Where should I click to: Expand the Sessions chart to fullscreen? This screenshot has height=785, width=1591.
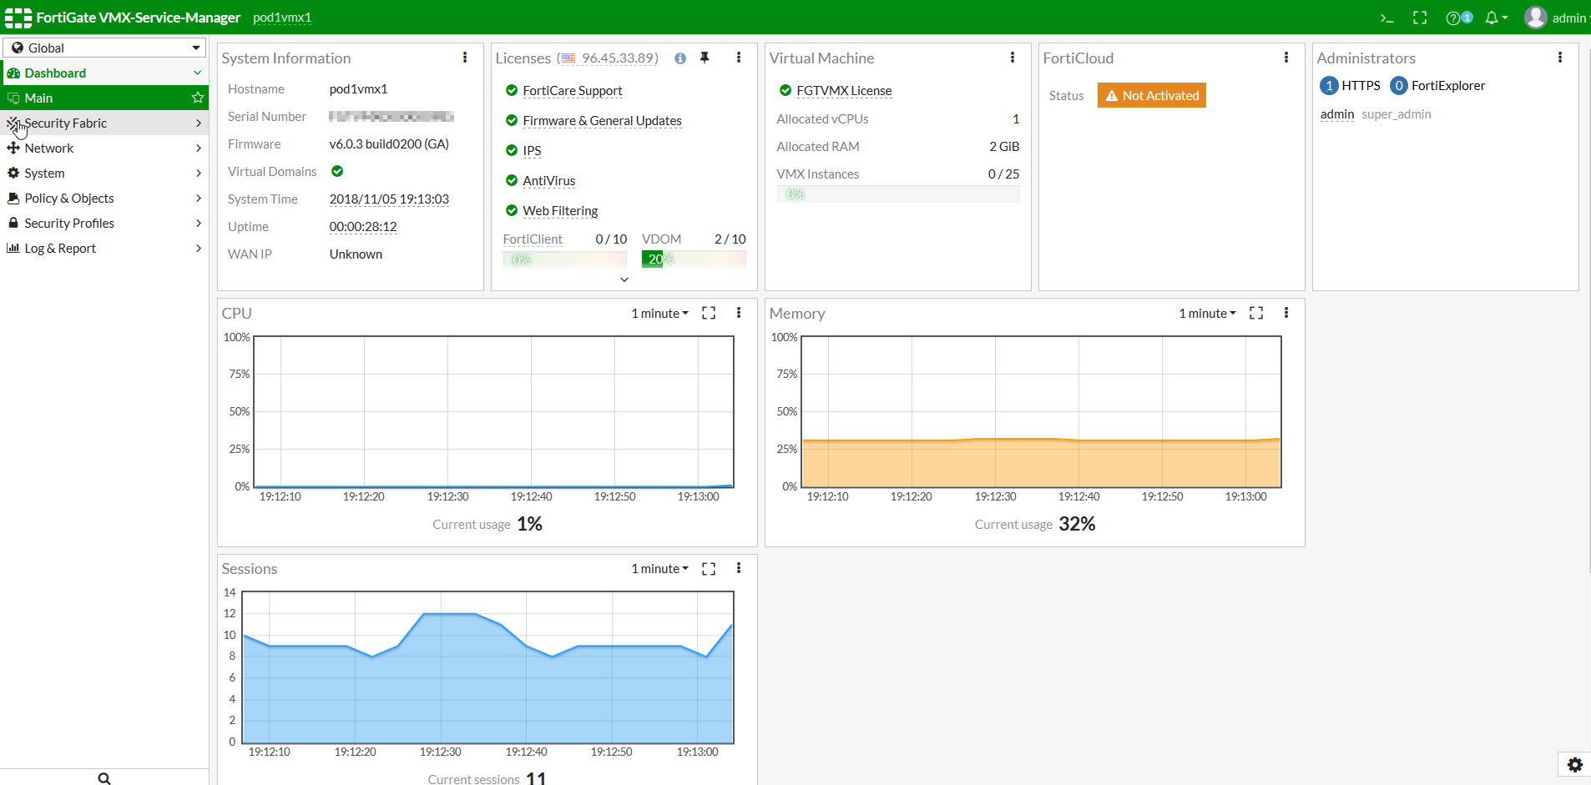point(709,568)
